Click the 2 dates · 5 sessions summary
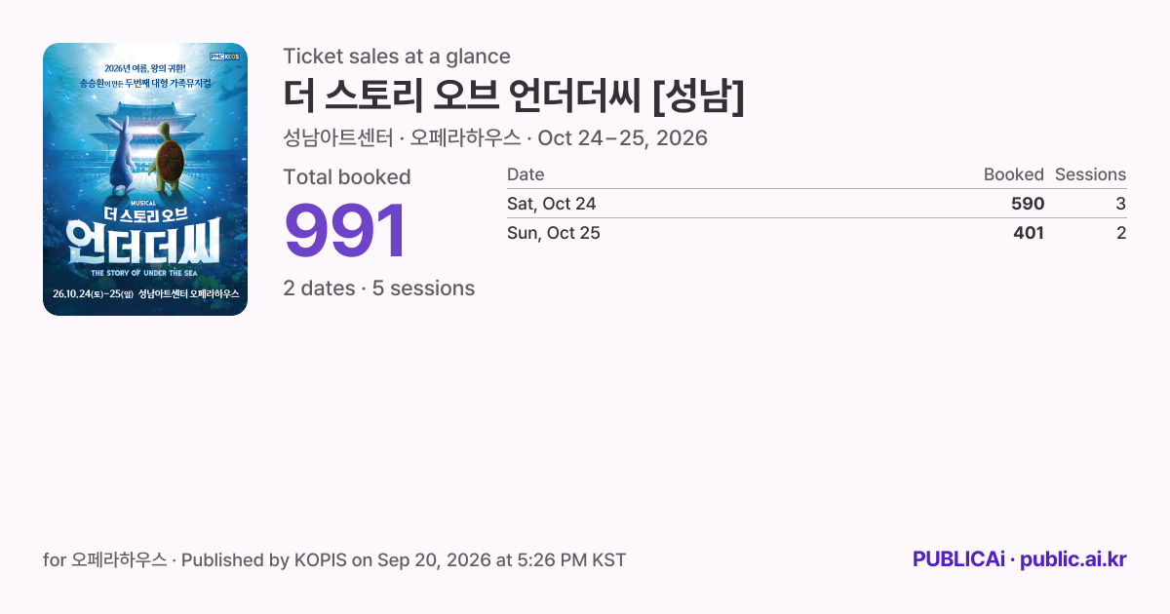 point(379,288)
